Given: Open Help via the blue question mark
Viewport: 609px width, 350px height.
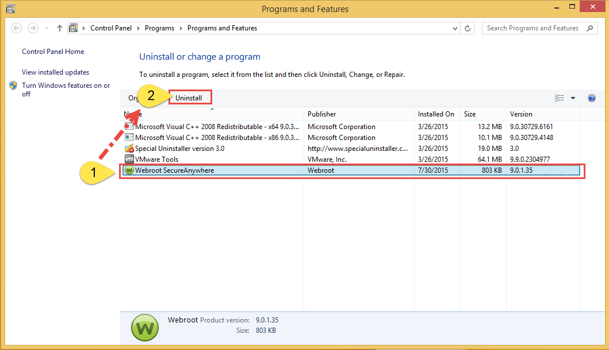Looking at the screenshot, I should tap(592, 98).
